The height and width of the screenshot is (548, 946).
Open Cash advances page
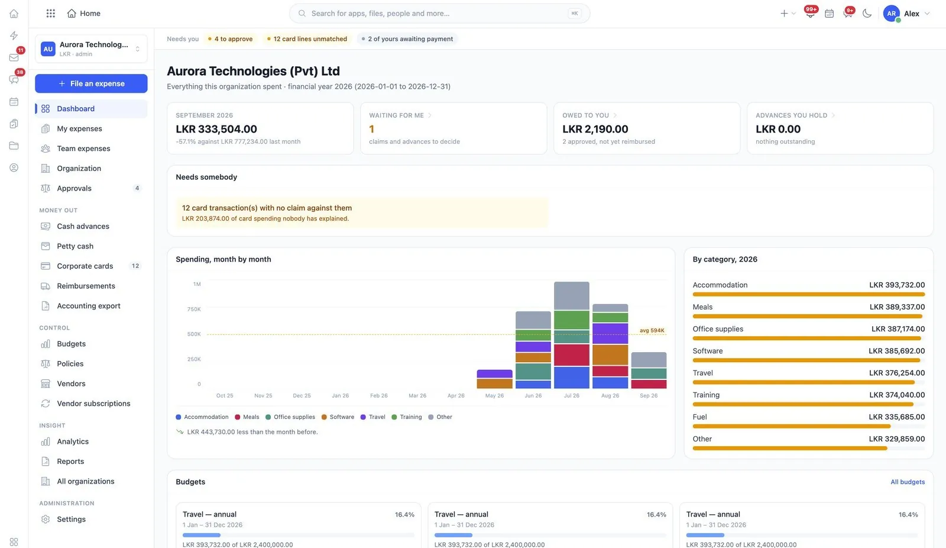pos(91,226)
